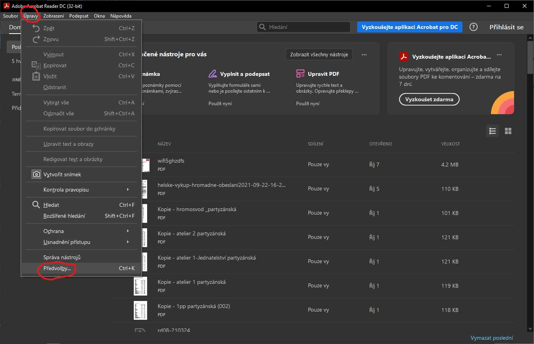The image size is (534, 344).
Task: Sort by NÁZEV column header
Action: [164, 144]
